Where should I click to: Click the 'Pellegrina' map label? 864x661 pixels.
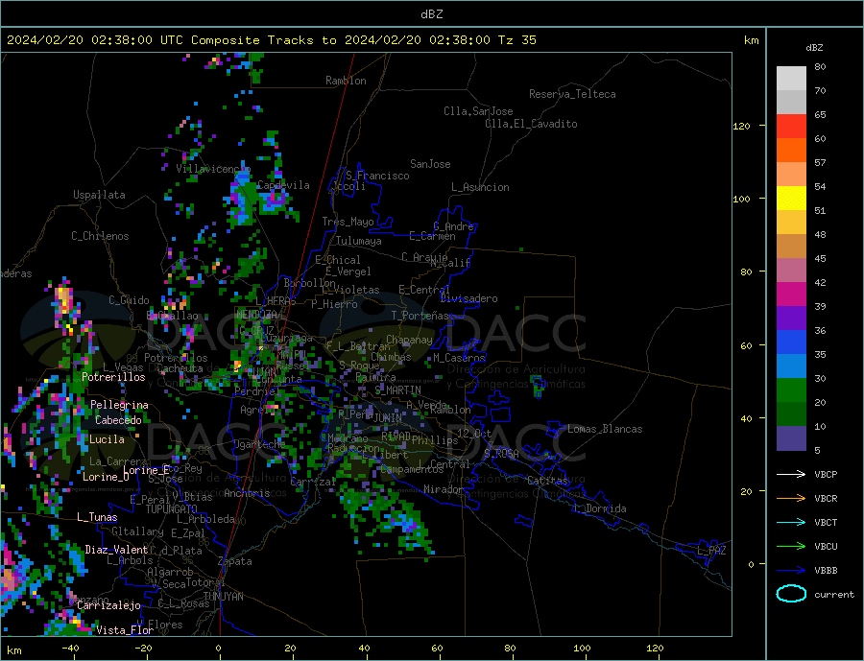[120, 405]
